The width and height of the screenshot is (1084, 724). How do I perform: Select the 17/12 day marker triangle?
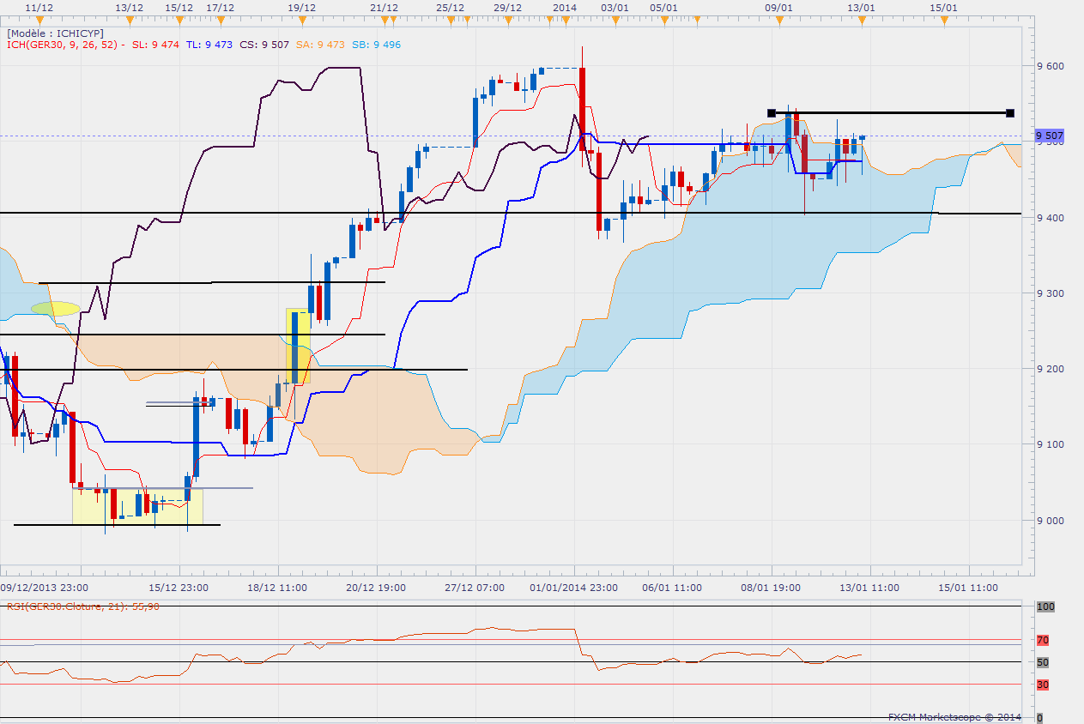[221, 20]
